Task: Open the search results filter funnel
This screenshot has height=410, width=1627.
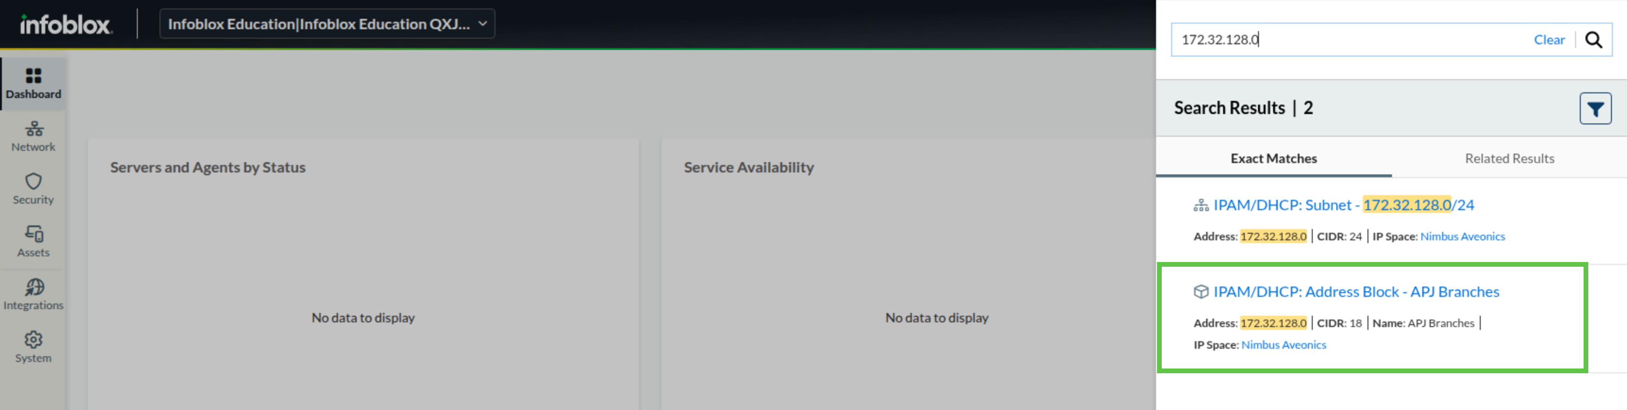Action: [x=1595, y=108]
